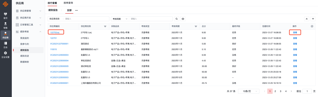
Task: Open 目录 module in the dark sidebar
Action: [6, 45]
